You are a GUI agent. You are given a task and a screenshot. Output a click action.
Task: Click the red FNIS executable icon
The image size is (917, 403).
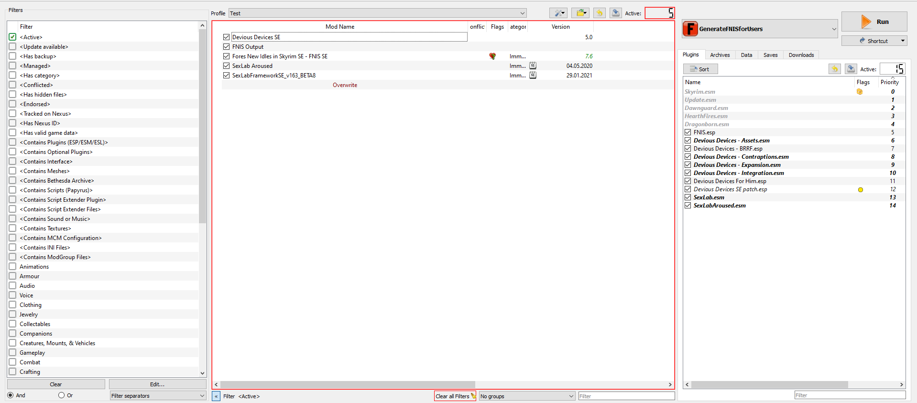(690, 29)
